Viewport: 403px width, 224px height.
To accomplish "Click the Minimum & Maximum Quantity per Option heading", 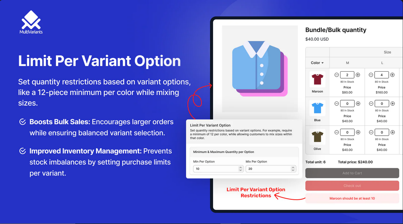I will point(224,152).
